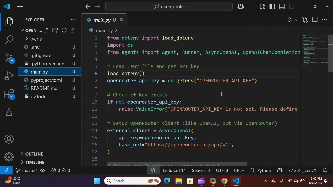Toggle the bottom panel visibility
Screen dimensions: 333x187
[x=282, y=6]
